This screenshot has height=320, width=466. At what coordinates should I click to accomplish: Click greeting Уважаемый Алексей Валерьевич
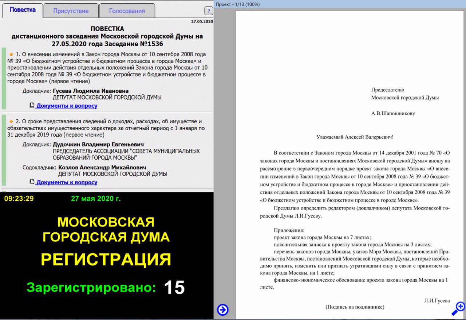click(355, 137)
